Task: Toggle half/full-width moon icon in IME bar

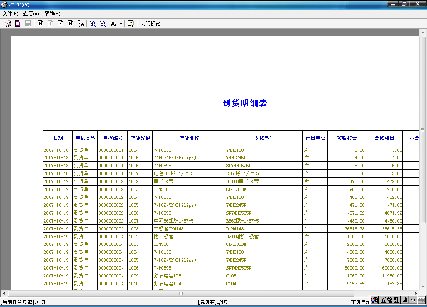Action: (404, 300)
